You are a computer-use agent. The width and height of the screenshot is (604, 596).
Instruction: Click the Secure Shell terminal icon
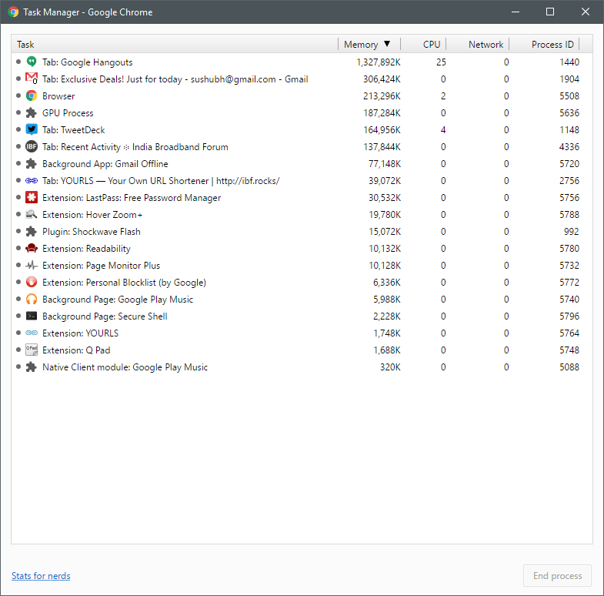[x=32, y=316]
